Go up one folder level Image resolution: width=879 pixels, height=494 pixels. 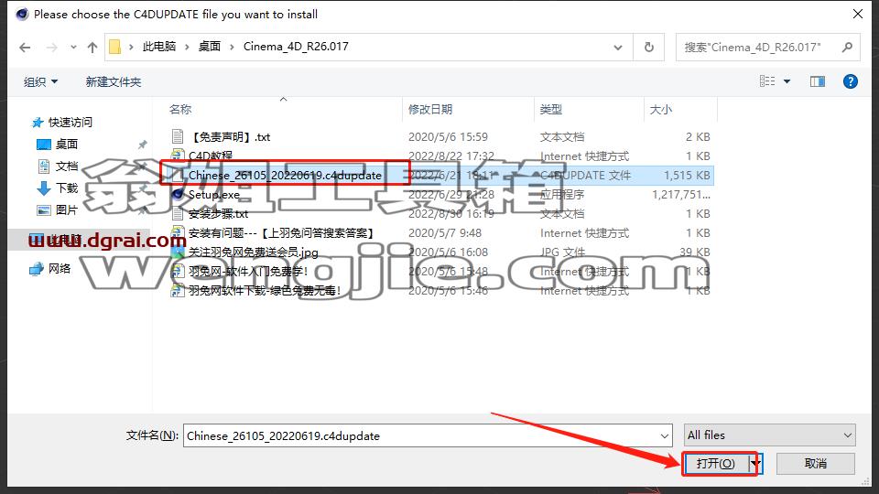(92, 48)
